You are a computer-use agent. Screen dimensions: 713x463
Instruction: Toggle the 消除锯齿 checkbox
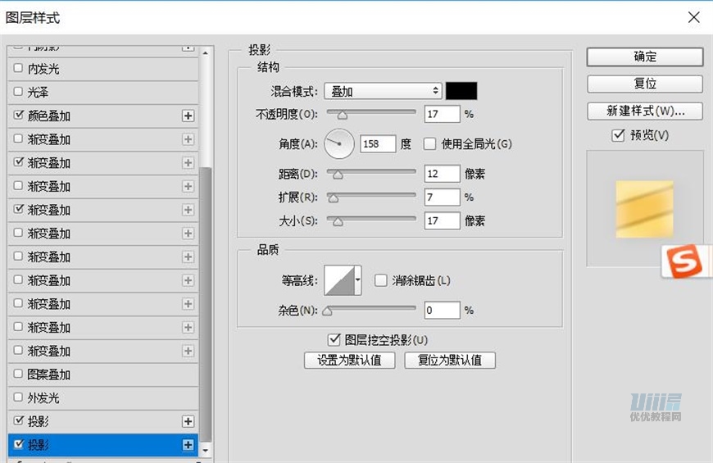[x=380, y=280]
